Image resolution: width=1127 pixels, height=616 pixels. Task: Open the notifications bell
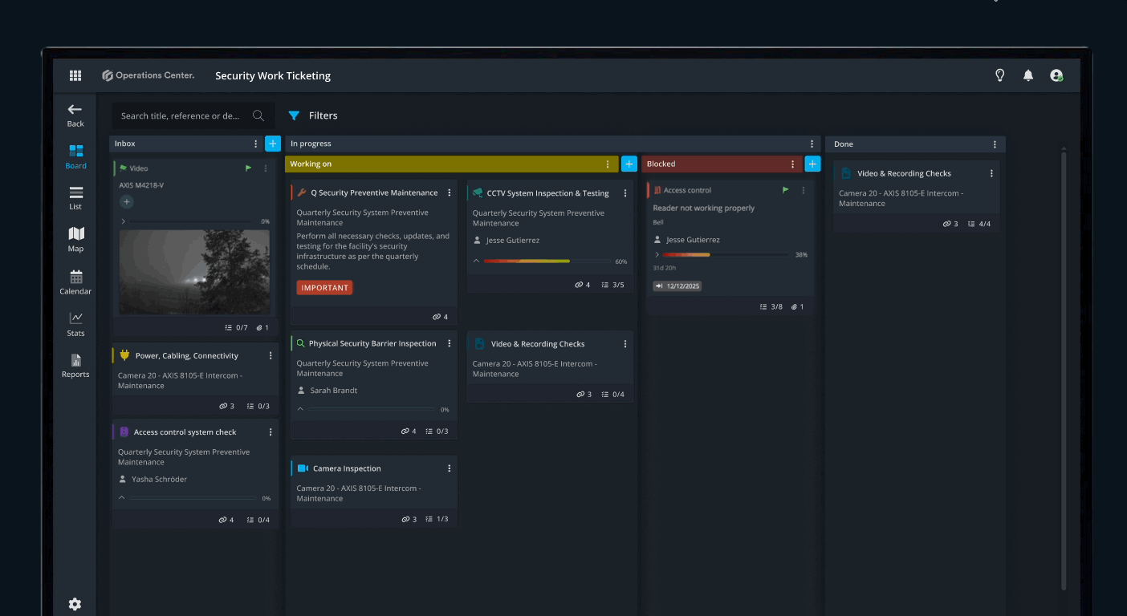click(1028, 75)
